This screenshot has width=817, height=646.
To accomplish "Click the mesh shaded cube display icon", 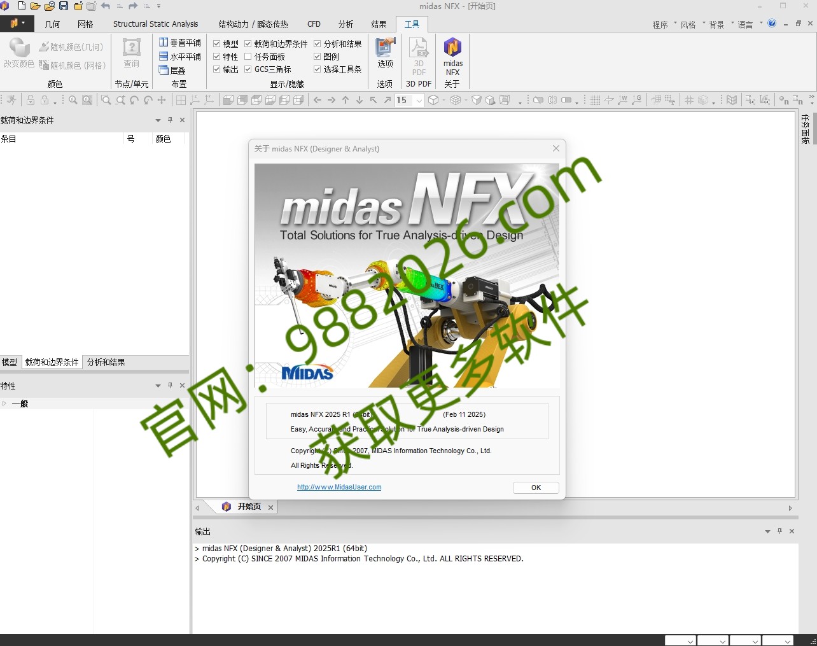I will point(456,100).
